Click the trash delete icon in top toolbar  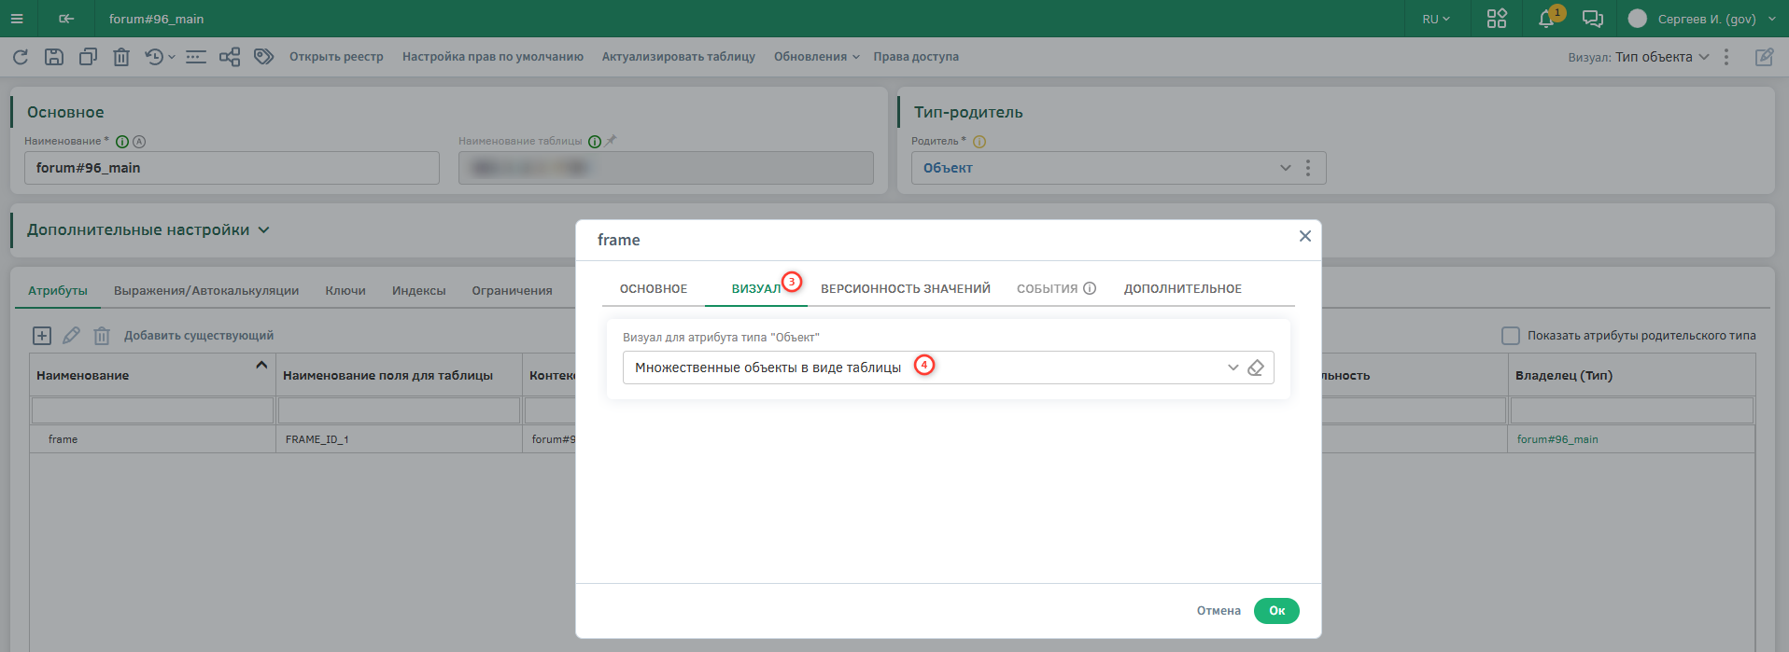click(x=121, y=57)
